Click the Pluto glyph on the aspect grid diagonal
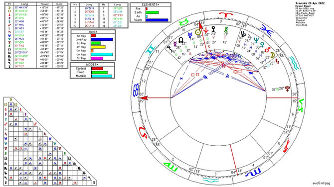The height and width of the screenshot is (187, 334). point(60,149)
